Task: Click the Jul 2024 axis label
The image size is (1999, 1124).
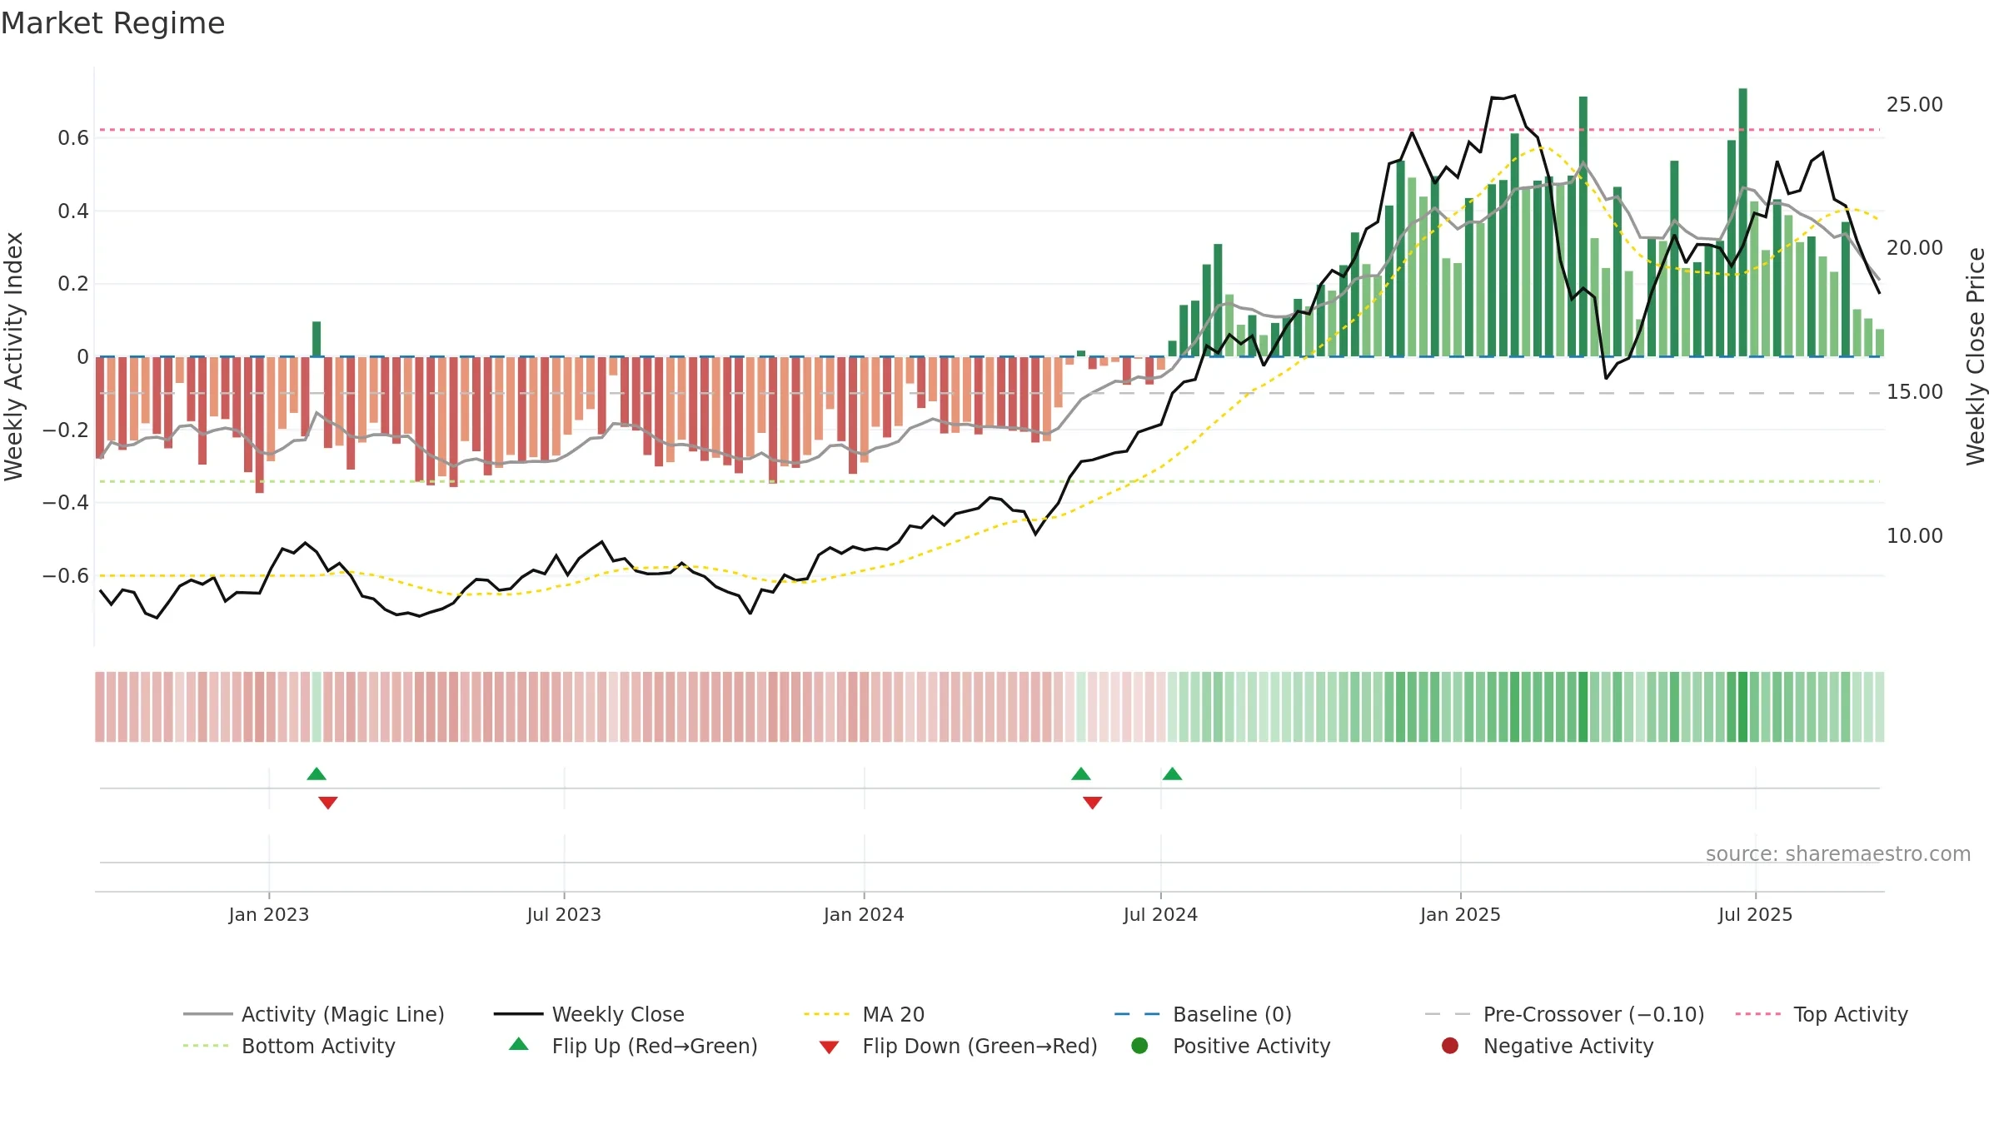Action: tap(1160, 914)
